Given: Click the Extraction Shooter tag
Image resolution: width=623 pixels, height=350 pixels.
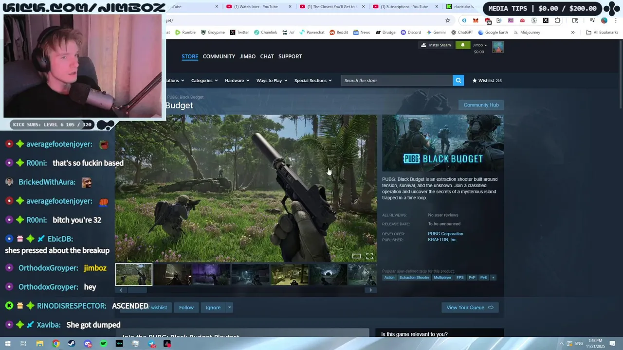Looking at the screenshot, I should pos(414,278).
